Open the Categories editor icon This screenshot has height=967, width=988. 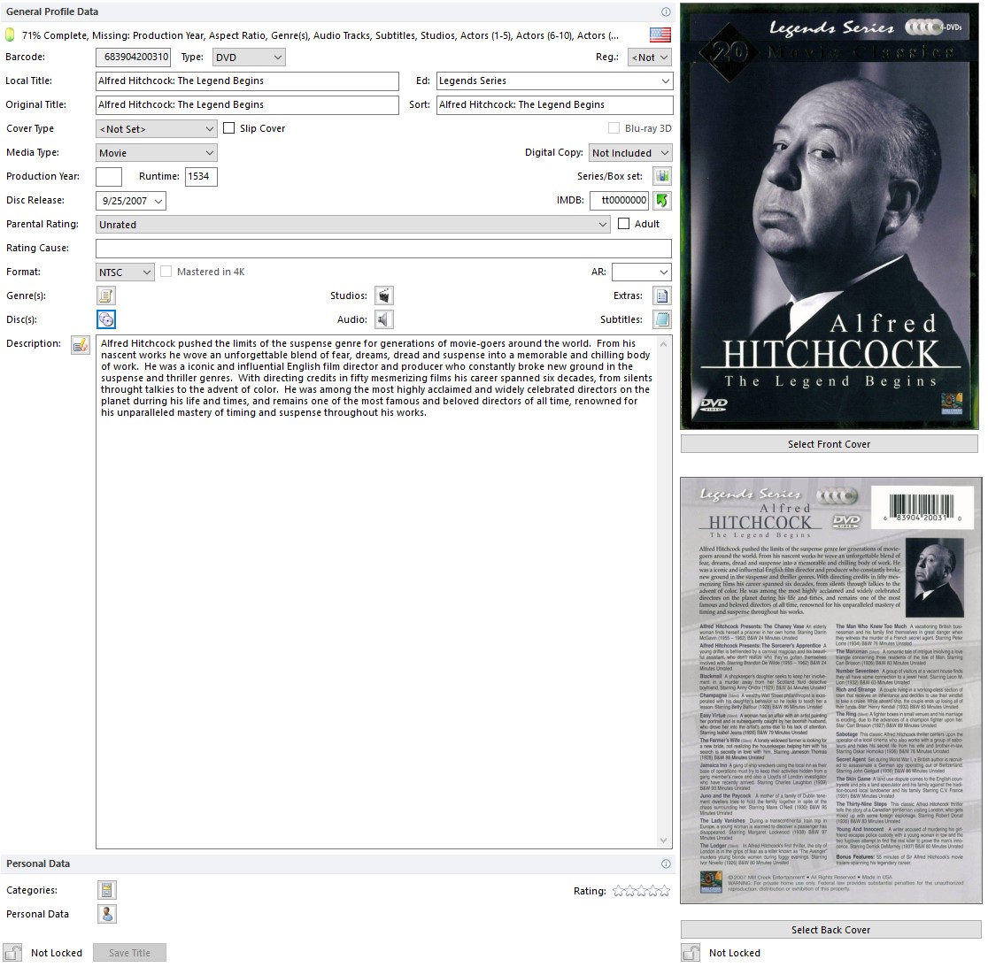107,889
